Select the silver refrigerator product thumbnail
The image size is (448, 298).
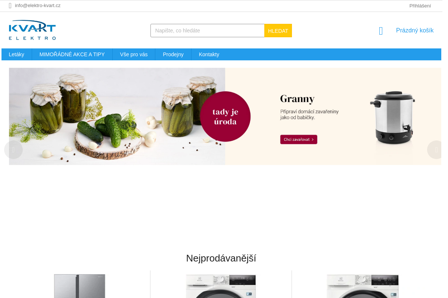point(80,286)
